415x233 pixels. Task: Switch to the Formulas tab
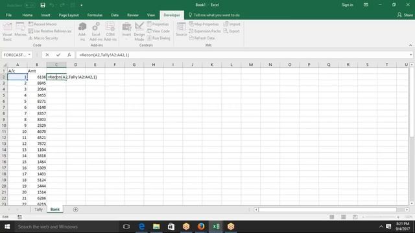tap(95, 15)
